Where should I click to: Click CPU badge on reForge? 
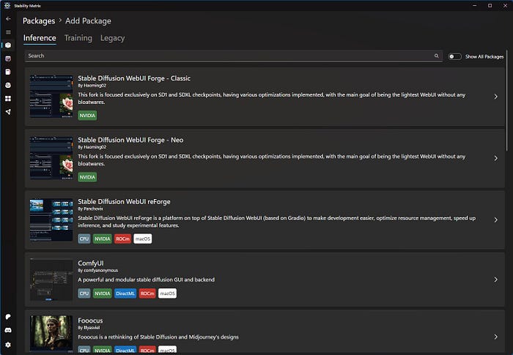coord(84,239)
